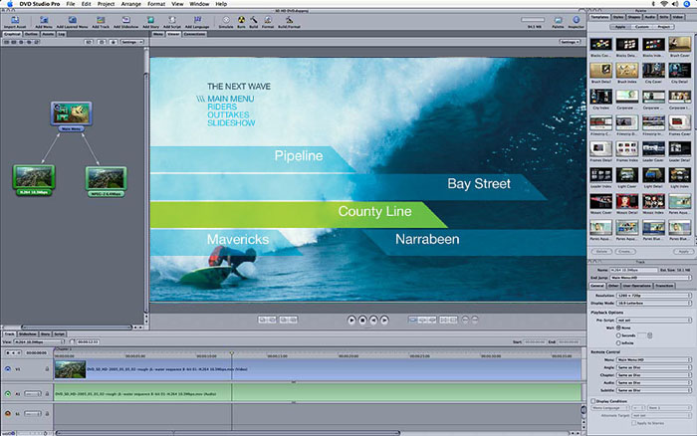Open Remote Control Chapter dropdown

click(654, 374)
